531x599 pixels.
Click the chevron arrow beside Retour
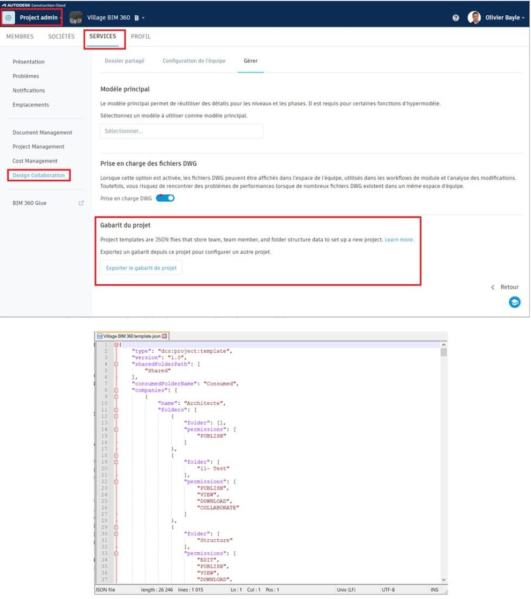click(493, 287)
